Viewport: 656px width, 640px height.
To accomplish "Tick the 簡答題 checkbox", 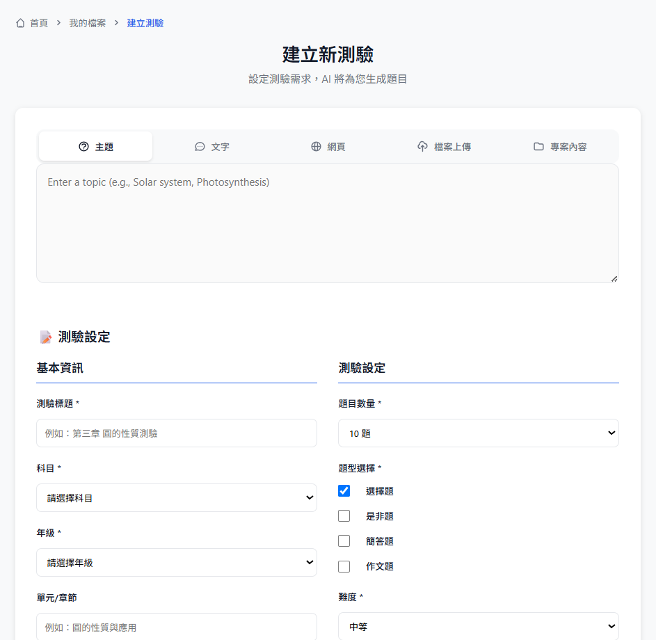I will click(344, 541).
